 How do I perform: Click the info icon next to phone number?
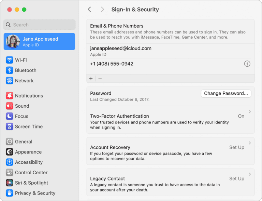click(x=247, y=64)
